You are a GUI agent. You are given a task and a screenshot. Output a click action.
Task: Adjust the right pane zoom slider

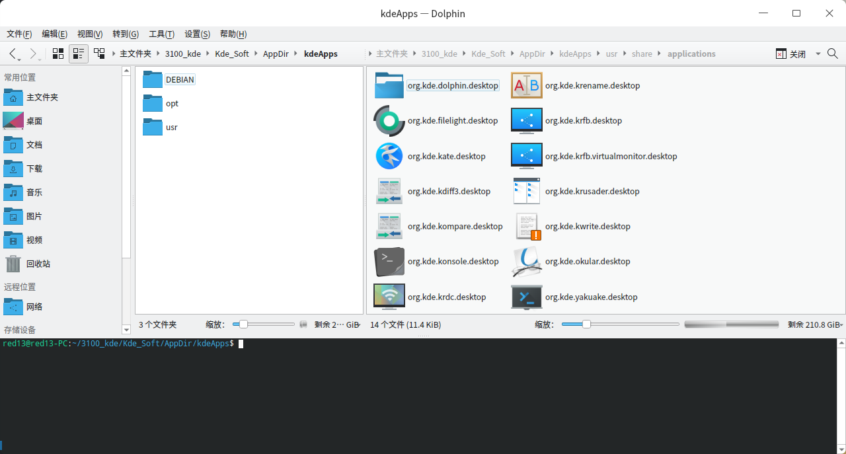[x=586, y=324]
